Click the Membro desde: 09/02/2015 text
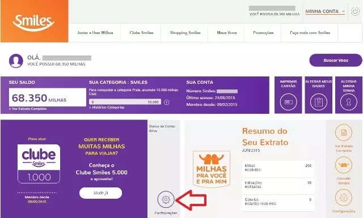The image size is (363, 218). 212,105
